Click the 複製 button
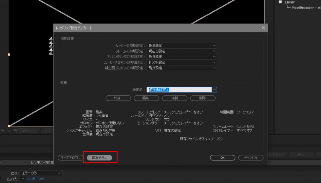The width and height of the screenshot is (321, 183). tap(175, 98)
